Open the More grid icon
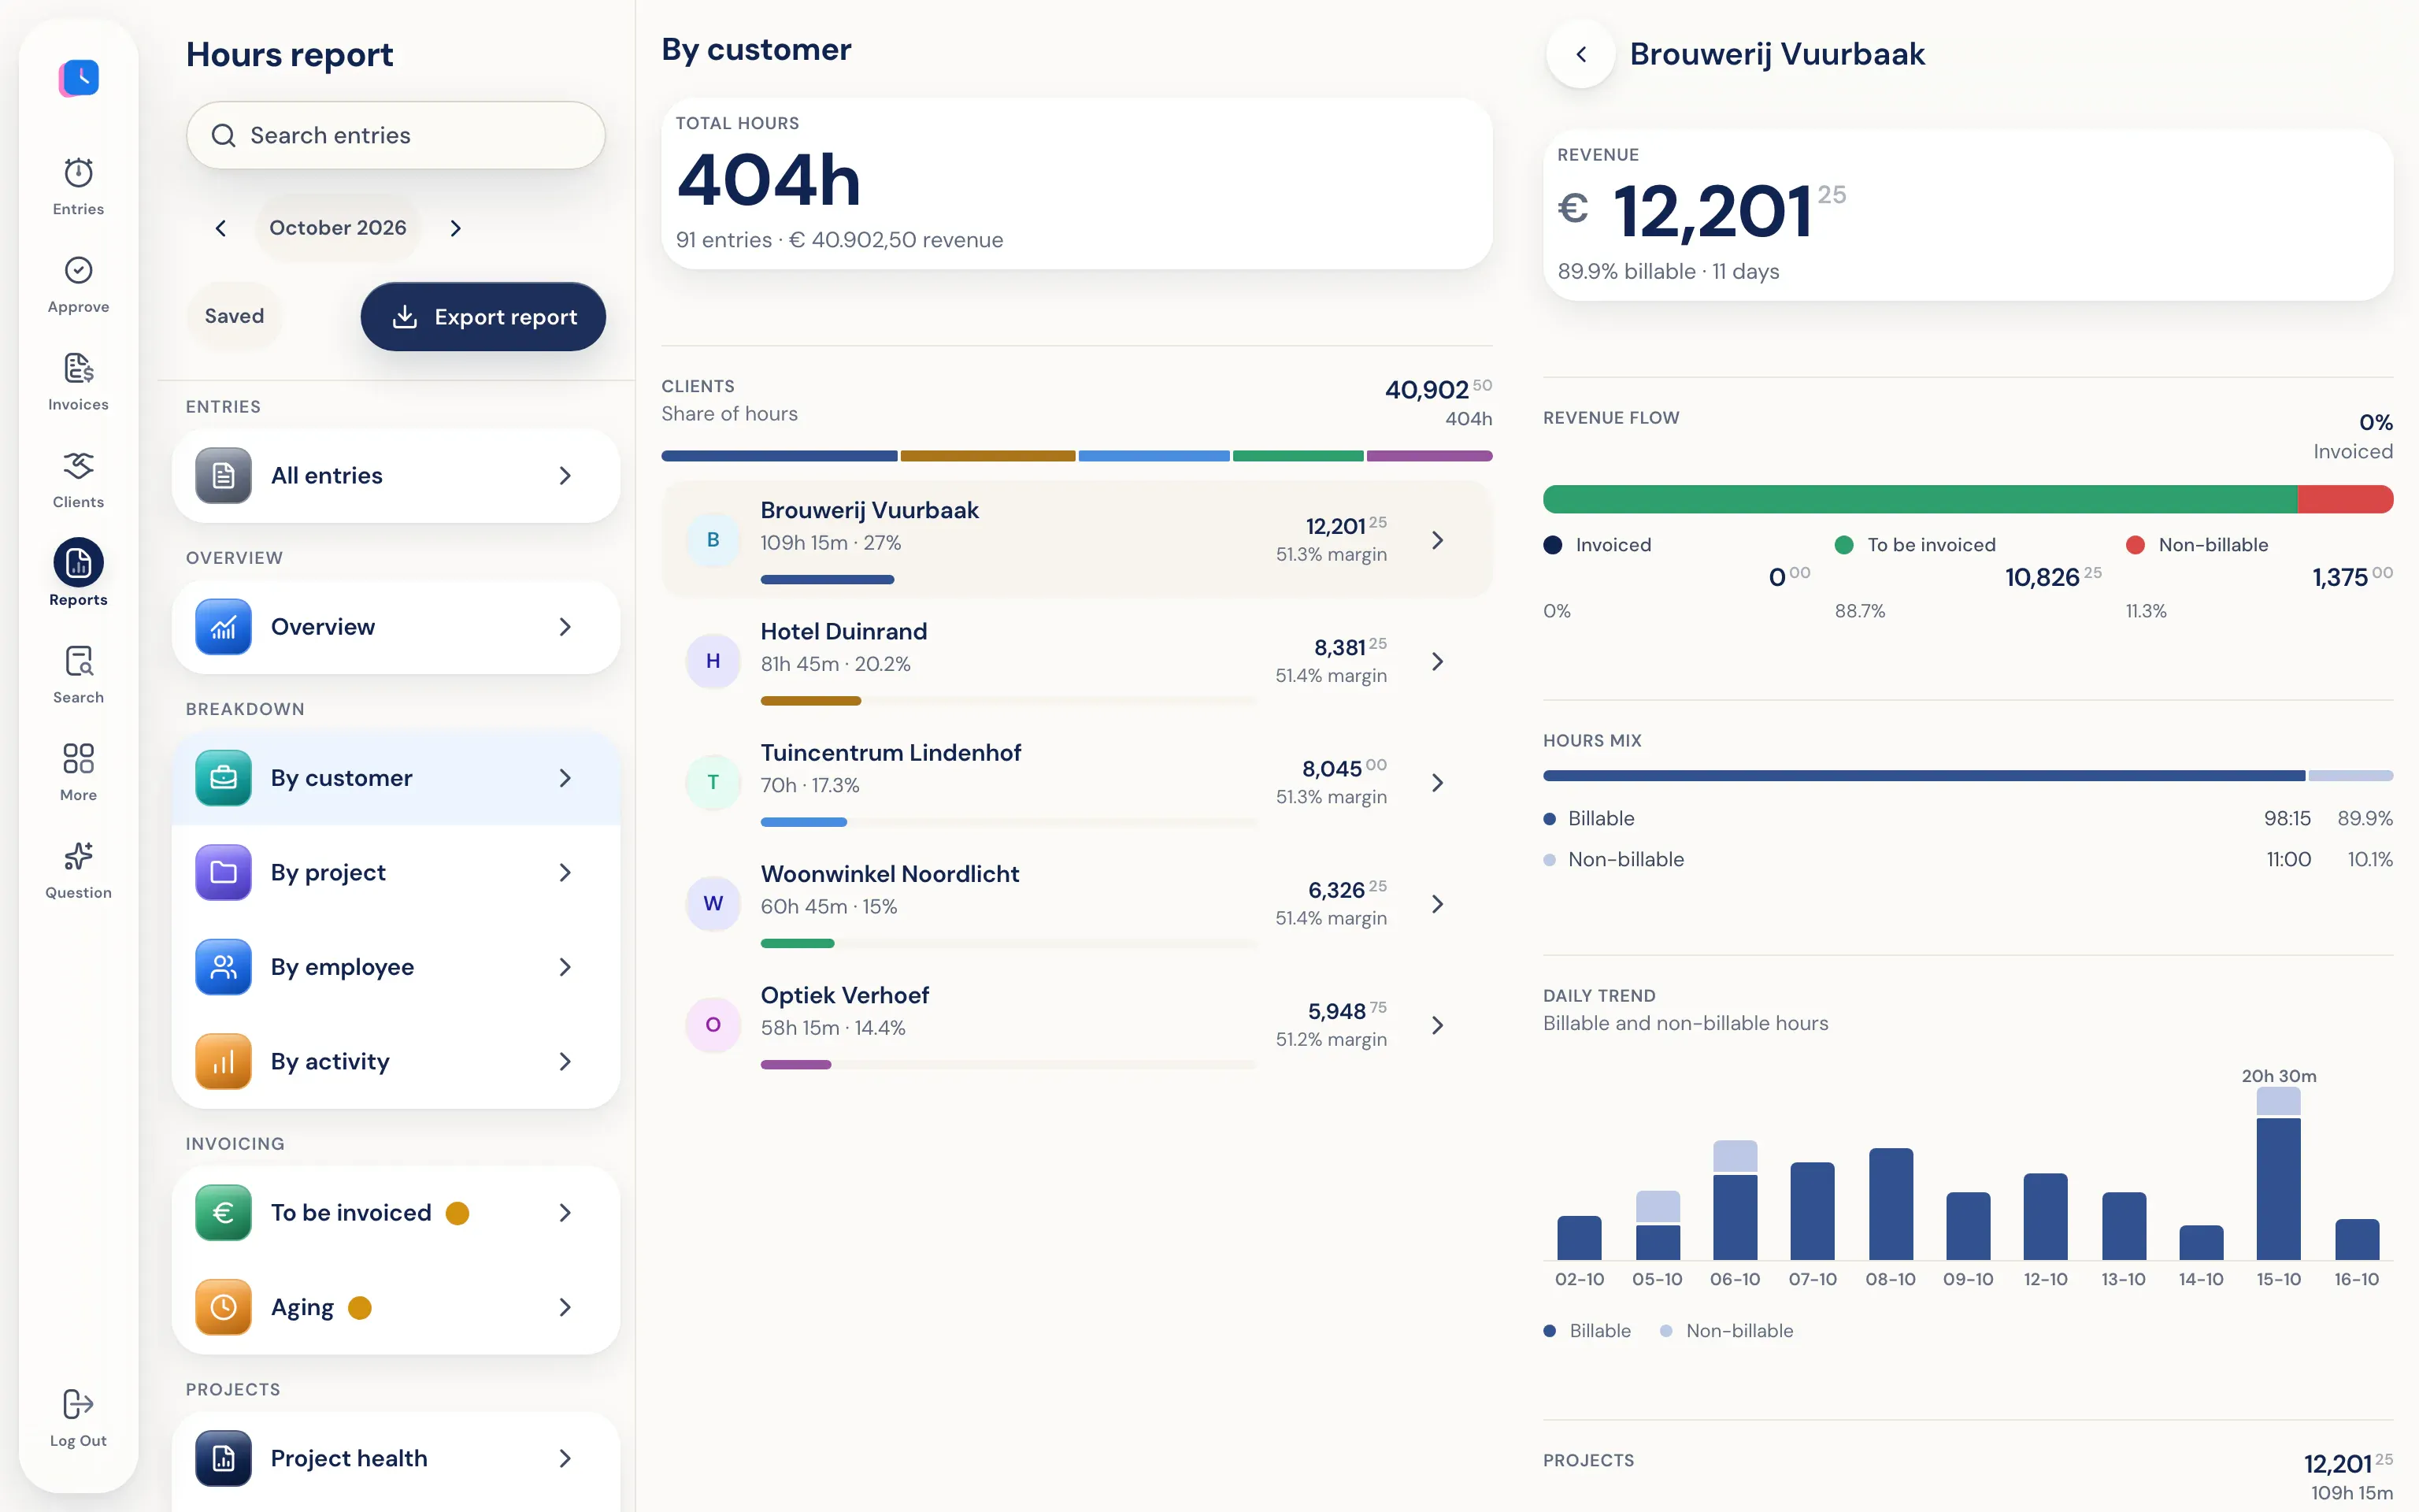Image resolution: width=2419 pixels, height=1512 pixels. pos(78,758)
